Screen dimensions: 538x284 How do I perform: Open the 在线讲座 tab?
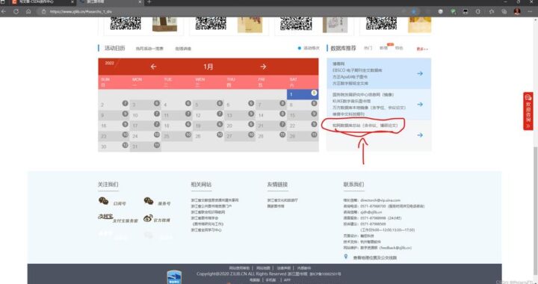(x=183, y=49)
